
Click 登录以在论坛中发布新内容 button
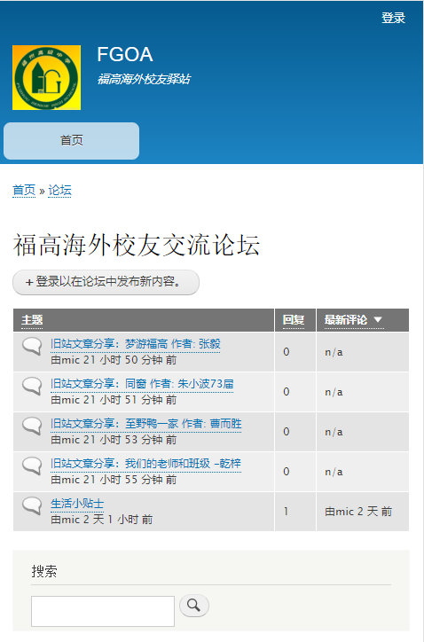pos(106,282)
